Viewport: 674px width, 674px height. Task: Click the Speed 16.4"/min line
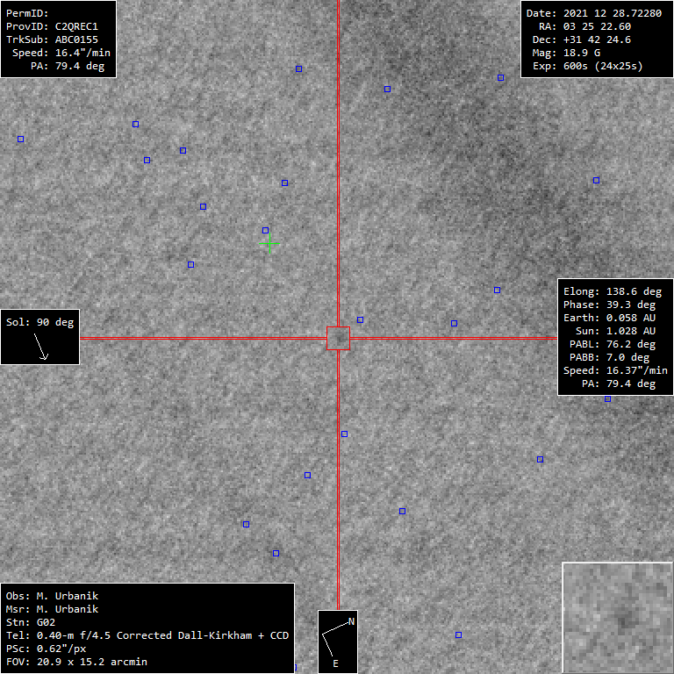coord(61,53)
